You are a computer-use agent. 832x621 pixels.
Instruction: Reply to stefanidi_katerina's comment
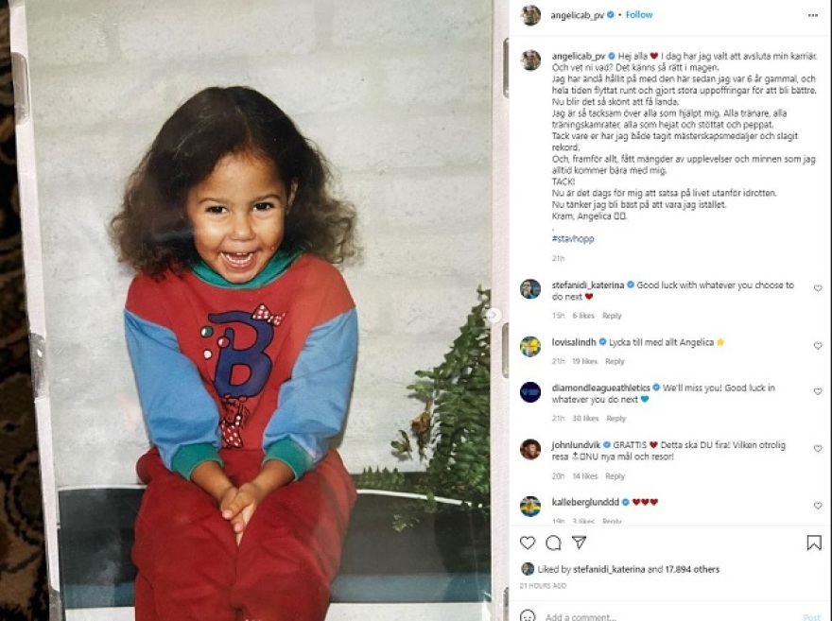[x=612, y=316]
